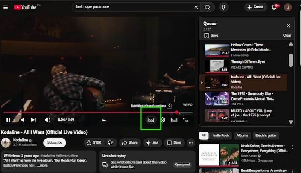
Task: Switch to theater mode
Action: click(x=174, y=120)
